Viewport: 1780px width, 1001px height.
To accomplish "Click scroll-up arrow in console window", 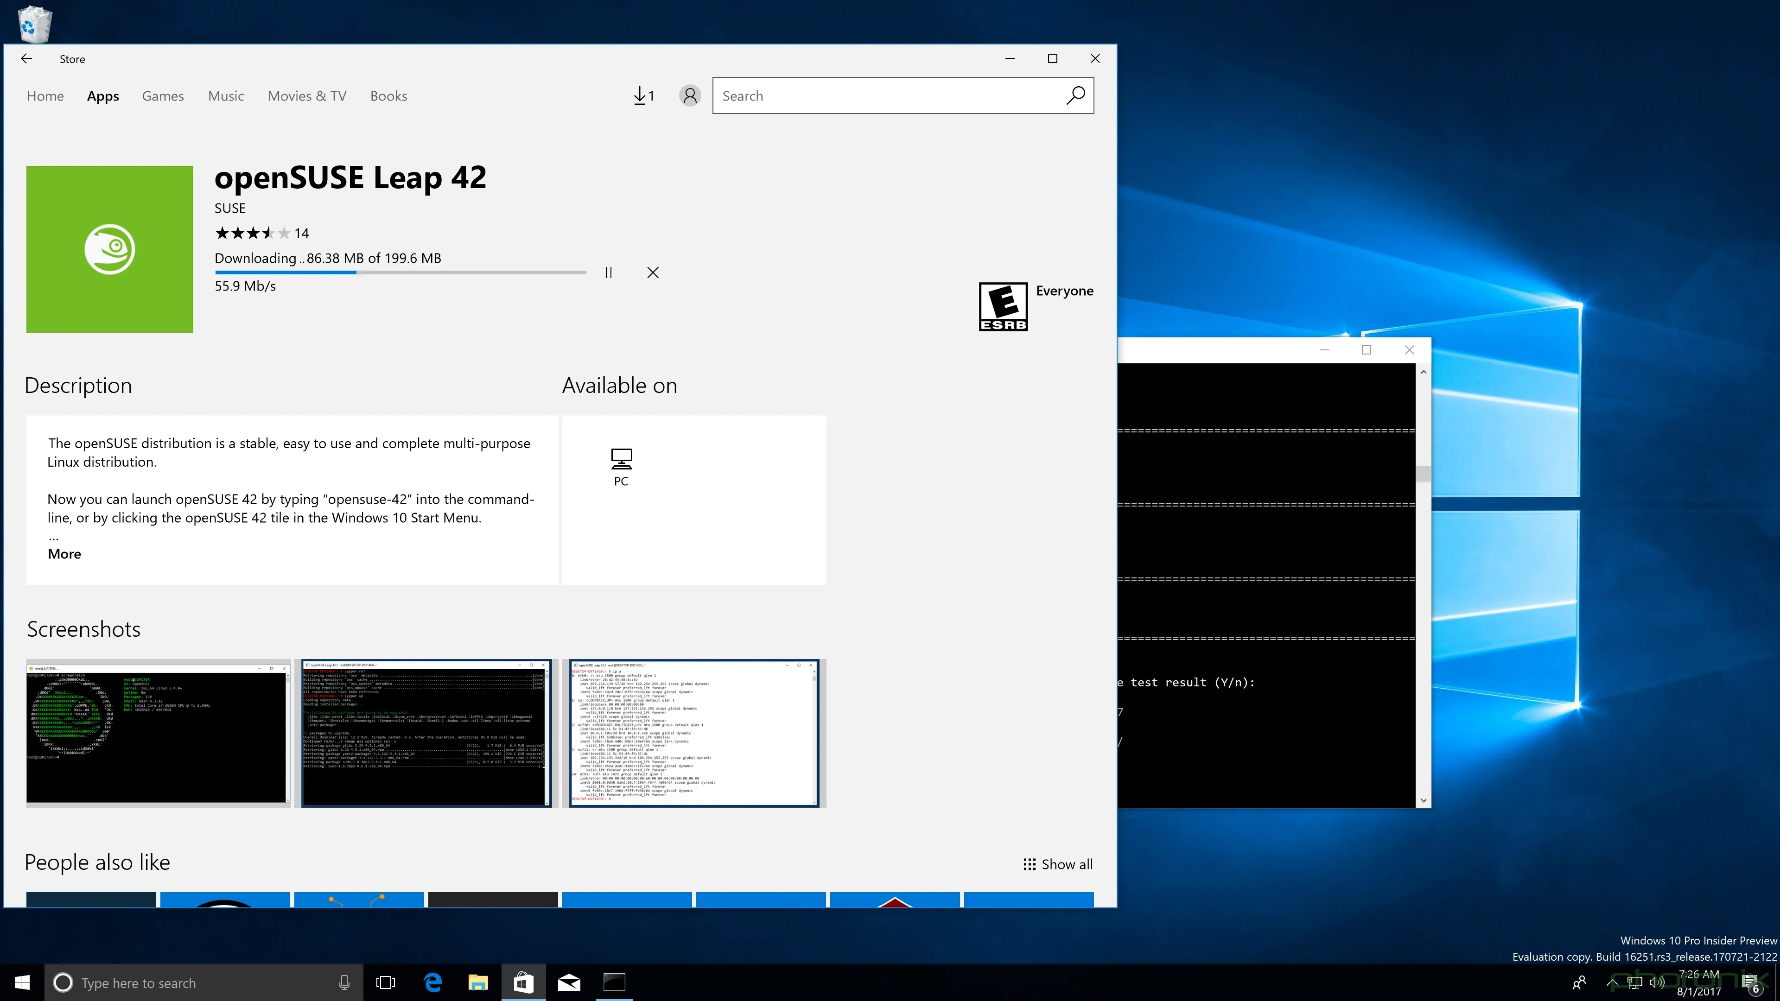I will (x=1424, y=372).
